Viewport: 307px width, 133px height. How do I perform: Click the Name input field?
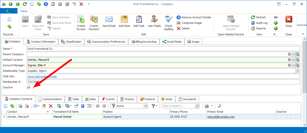tap(163, 49)
